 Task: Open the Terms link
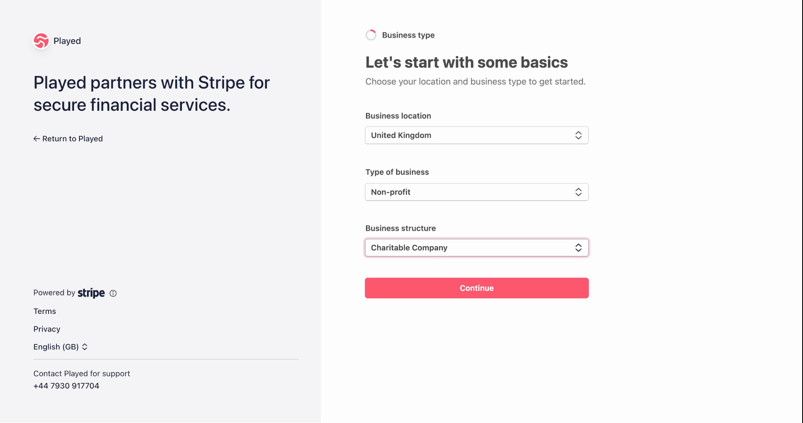[45, 311]
